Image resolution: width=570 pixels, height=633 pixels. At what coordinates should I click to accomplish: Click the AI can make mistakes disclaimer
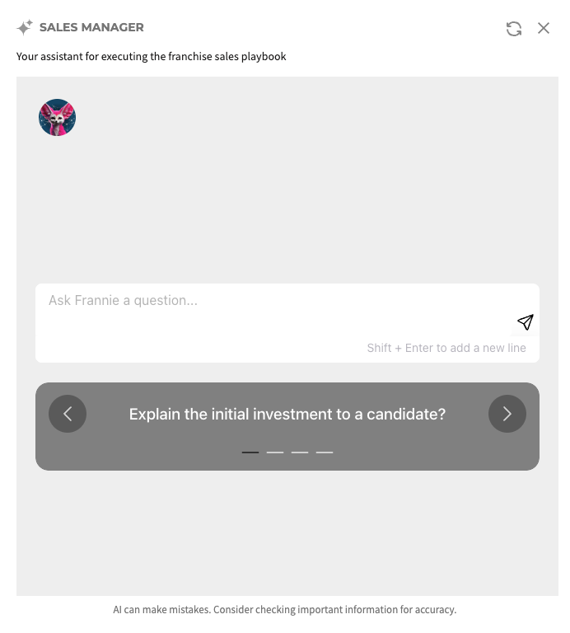coord(285,610)
